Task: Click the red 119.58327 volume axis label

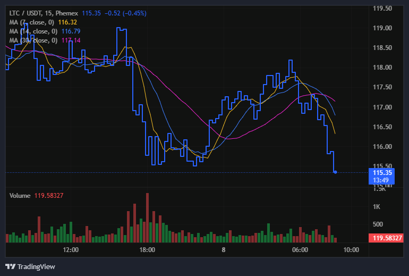Action: (x=386, y=238)
